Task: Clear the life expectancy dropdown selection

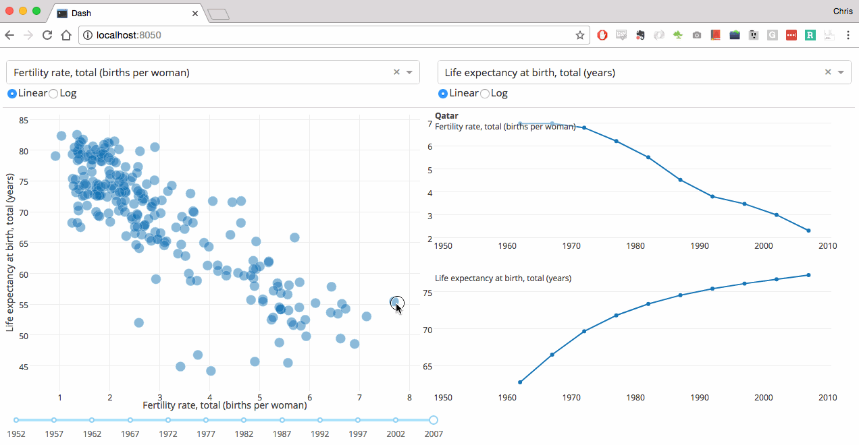Action: coord(827,71)
